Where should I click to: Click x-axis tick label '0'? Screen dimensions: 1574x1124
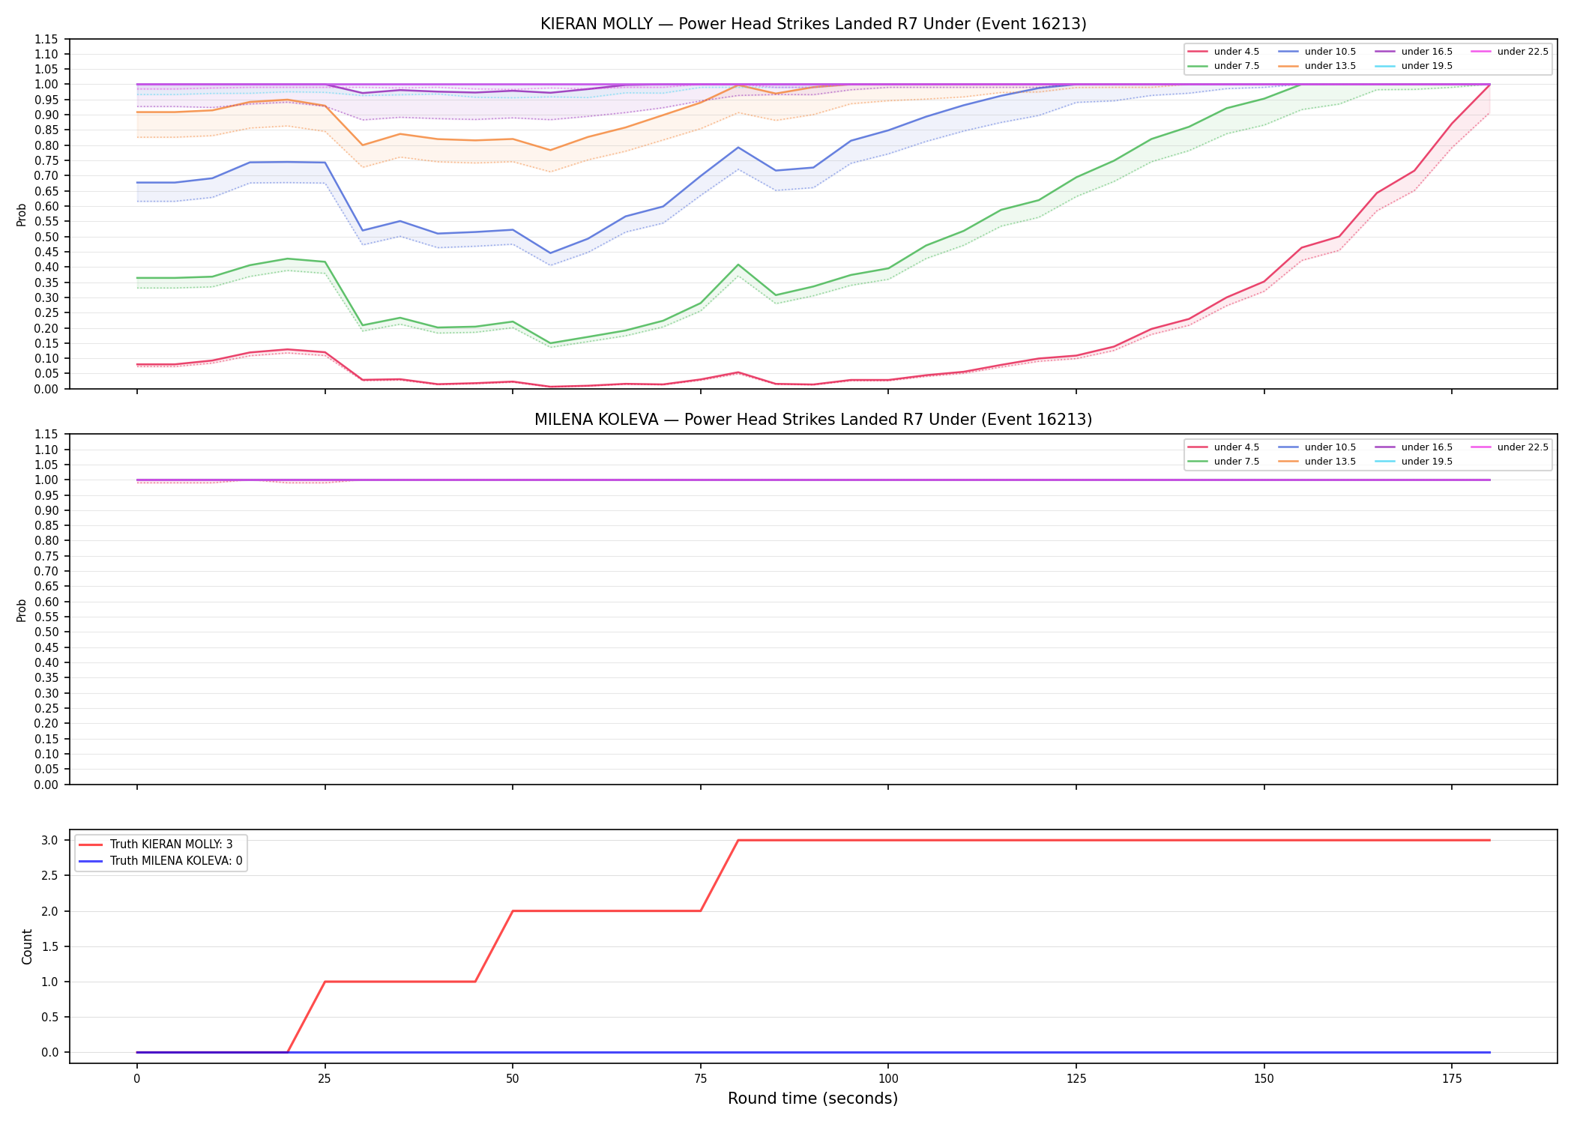136,1079
